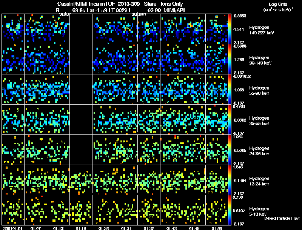This screenshot has width=302, height=230.
Task: Click the 01:07 time axis label
Action: 35,228
